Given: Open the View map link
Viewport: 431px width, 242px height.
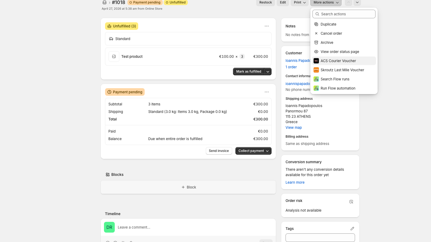Looking at the screenshot, I should (294, 127).
